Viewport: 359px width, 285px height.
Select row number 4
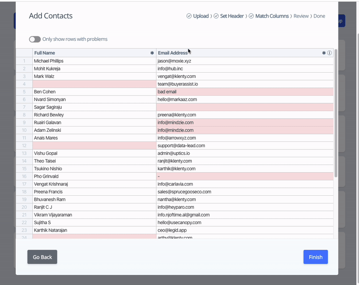click(25, 84)
